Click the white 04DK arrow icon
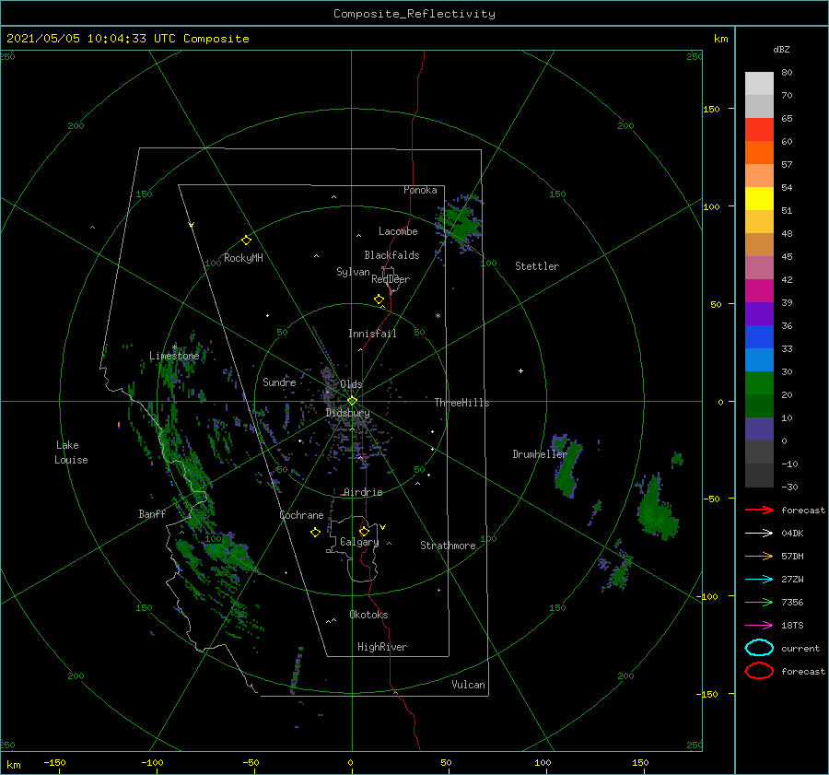Screen dimensions: 829x775 pos(759,534)
